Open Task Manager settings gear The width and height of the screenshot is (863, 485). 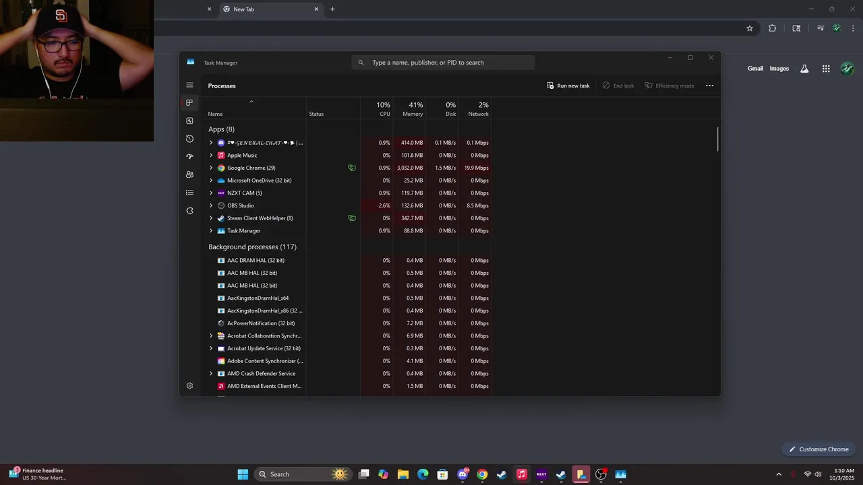[x=189, y=386]
